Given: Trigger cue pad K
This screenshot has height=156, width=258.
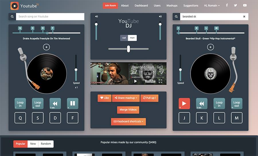Looking at the screenshot, I should click(x=202, y=118).
